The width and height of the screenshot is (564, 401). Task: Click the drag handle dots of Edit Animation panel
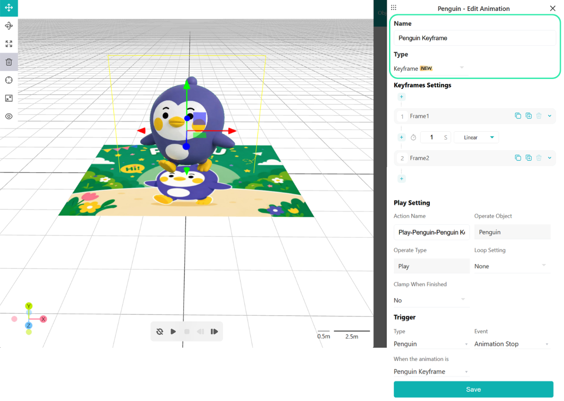point(394,8)
